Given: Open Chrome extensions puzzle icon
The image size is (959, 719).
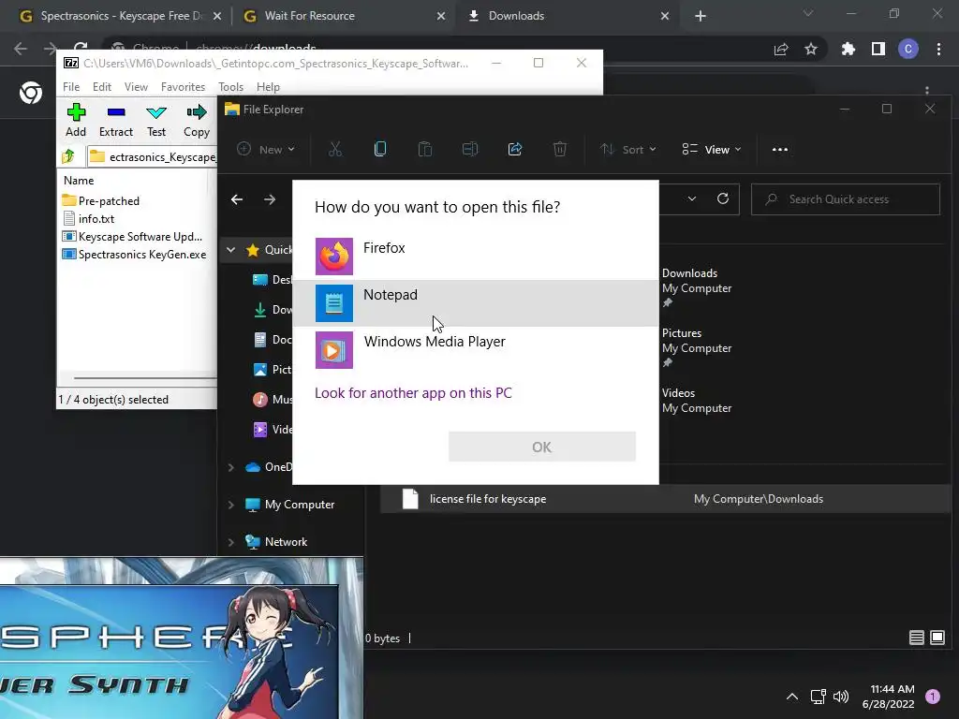Looking at the screenshot, I should click(x=848, y=49).
